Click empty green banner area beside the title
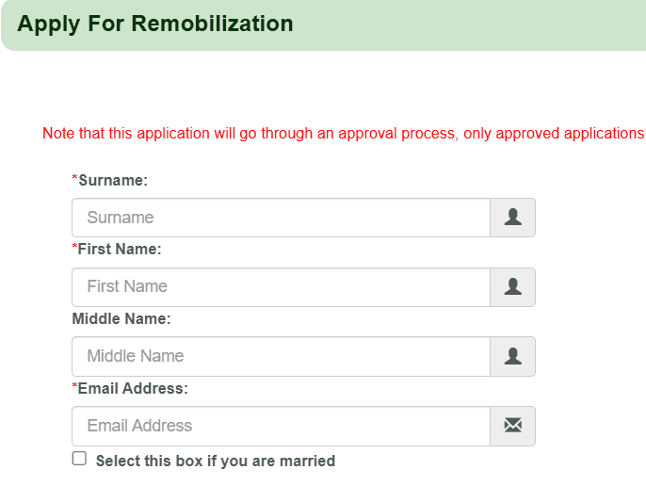The height and width of the screenshot is (486, 646). 471,24
